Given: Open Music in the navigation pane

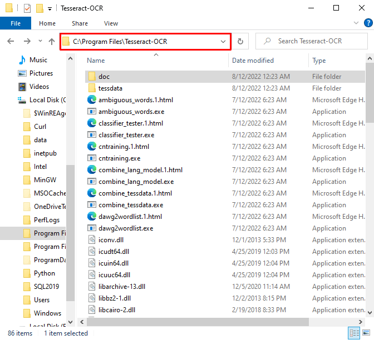Looking at the screenshot, I should tap(38, 60).
